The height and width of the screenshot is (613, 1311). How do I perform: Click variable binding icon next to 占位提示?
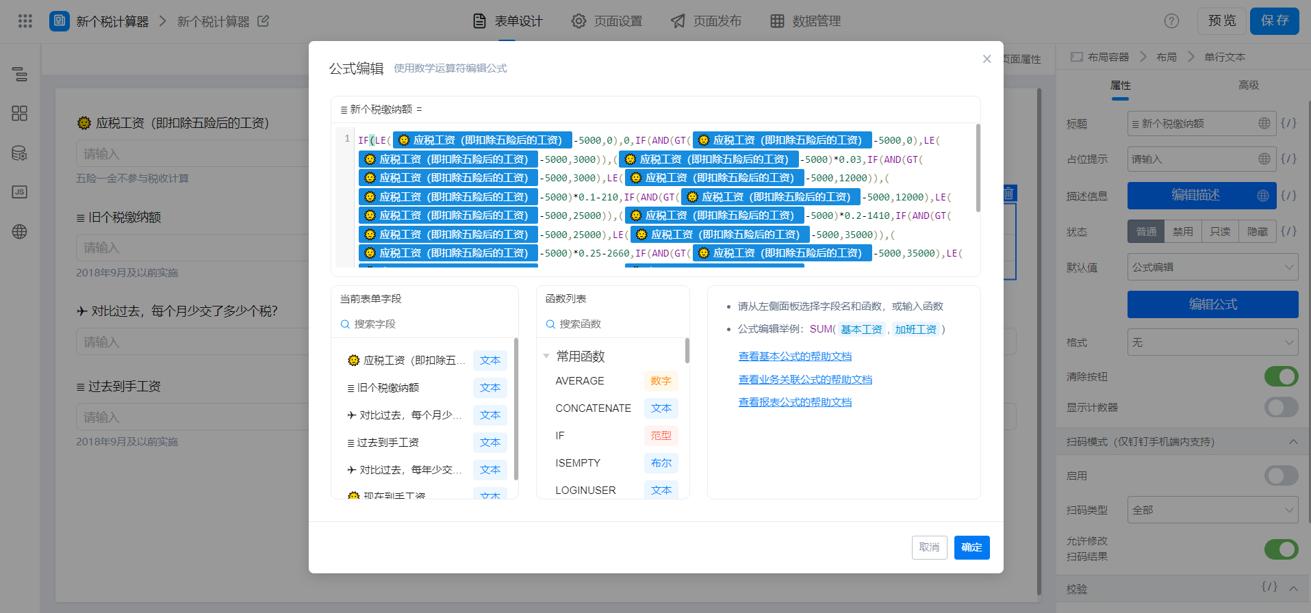[x=1288, y=159]
